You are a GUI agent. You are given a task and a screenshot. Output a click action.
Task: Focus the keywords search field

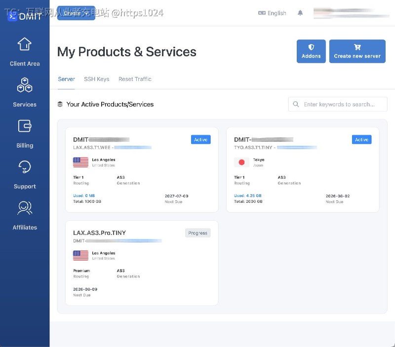click(338, 104)
